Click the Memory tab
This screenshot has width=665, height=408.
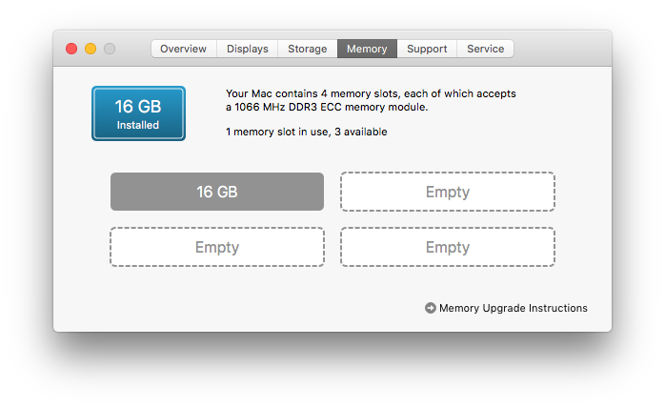click(367, 49)
